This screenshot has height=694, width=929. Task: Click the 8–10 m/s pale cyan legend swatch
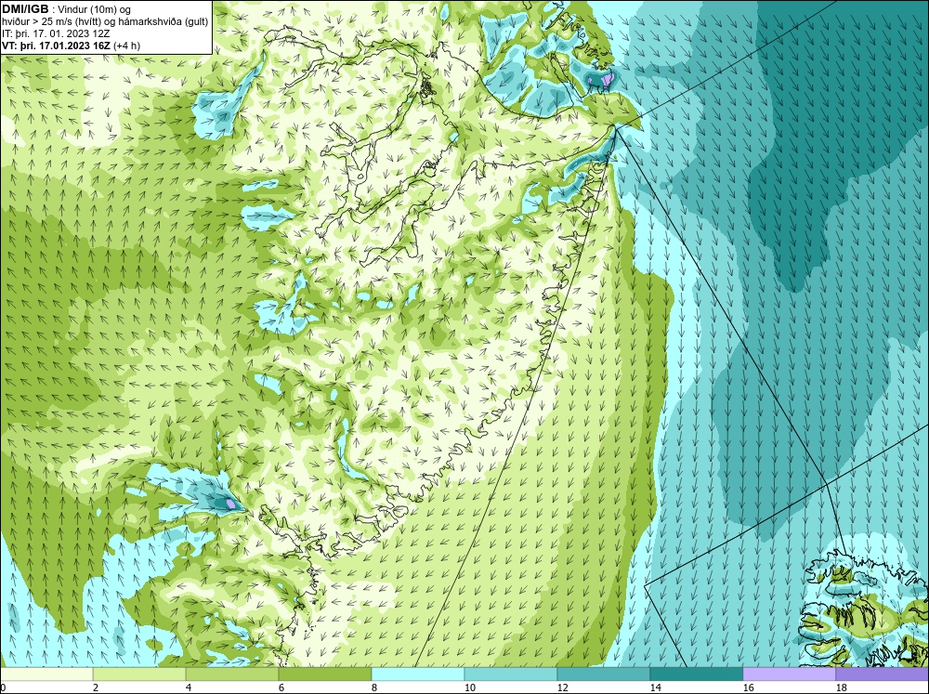point(418,674)
